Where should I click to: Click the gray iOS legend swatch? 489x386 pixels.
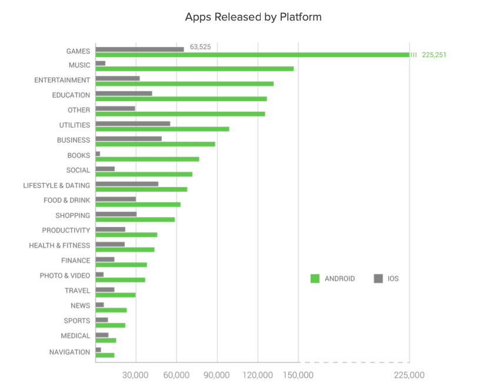point(378,278)
